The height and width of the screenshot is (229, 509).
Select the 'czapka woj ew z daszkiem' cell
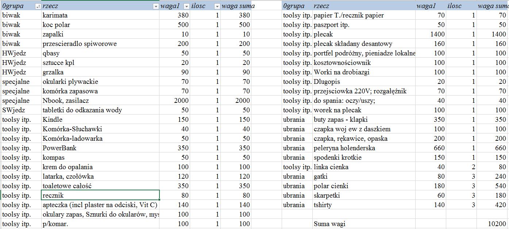tap(364, 129)
